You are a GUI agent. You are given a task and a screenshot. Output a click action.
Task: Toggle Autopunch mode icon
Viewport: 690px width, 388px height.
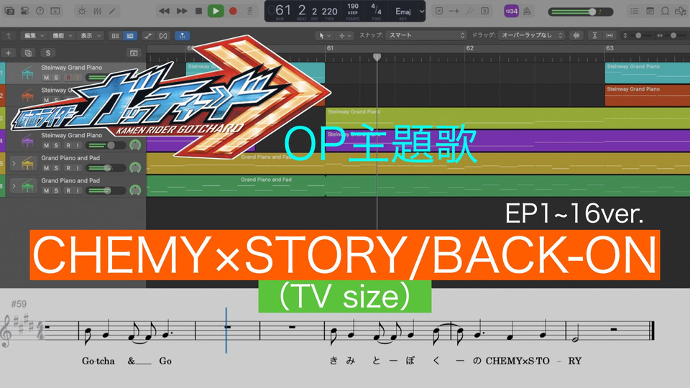pyautogui.click(x=454, y=11)
